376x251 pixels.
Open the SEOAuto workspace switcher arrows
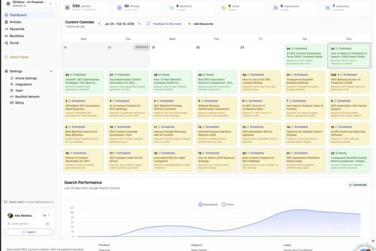click(x=50, y=4)
